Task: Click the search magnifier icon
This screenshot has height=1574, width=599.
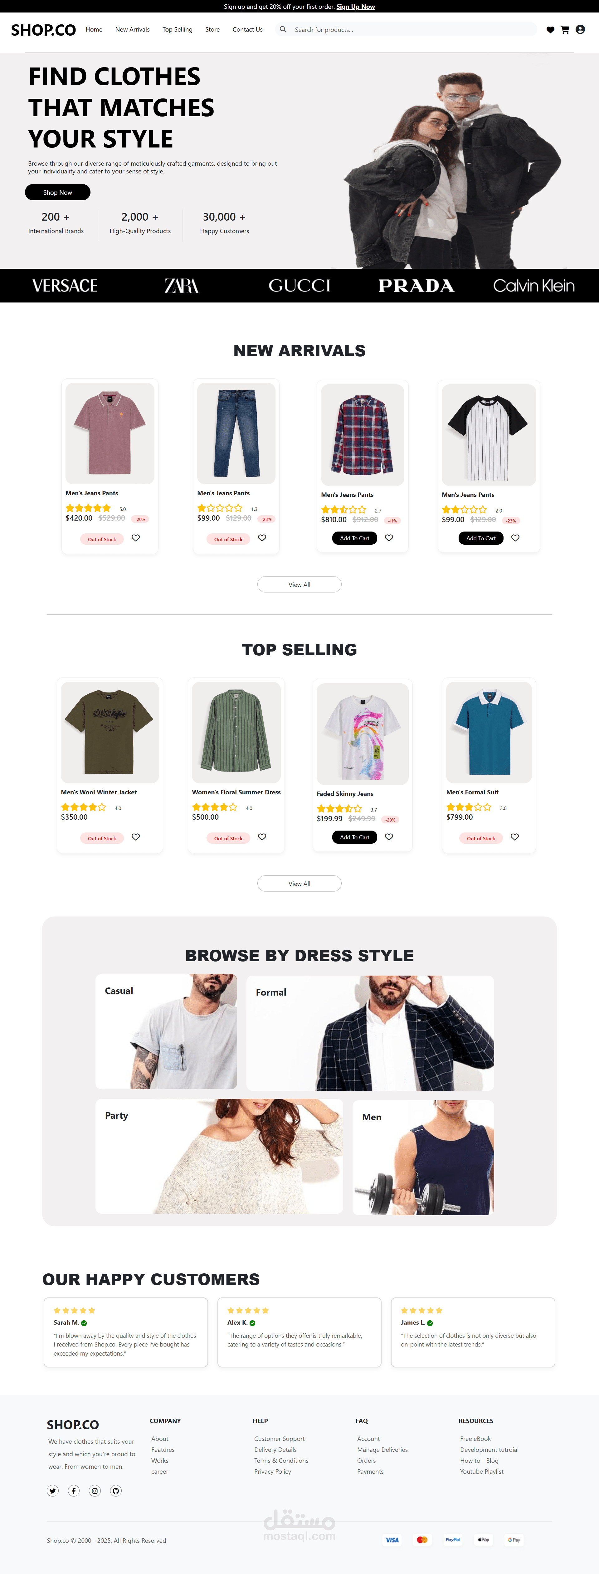Action: 283,29
